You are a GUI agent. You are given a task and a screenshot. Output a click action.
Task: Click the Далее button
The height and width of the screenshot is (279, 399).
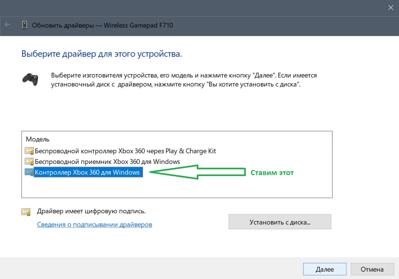325,269
